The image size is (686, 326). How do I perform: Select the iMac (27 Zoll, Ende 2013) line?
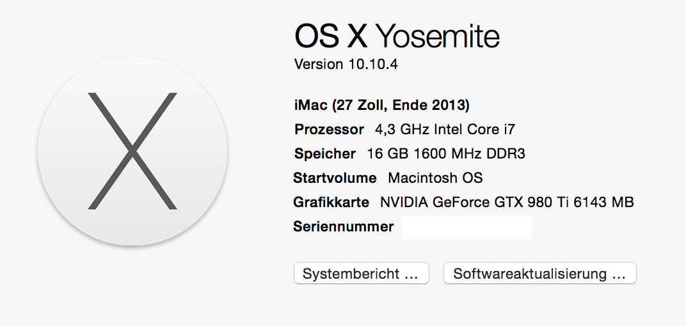tap(382, 105)
